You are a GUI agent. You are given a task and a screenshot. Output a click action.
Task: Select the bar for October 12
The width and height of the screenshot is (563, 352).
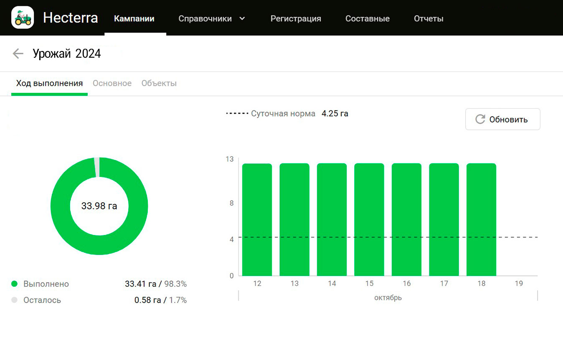coord(257,219)
